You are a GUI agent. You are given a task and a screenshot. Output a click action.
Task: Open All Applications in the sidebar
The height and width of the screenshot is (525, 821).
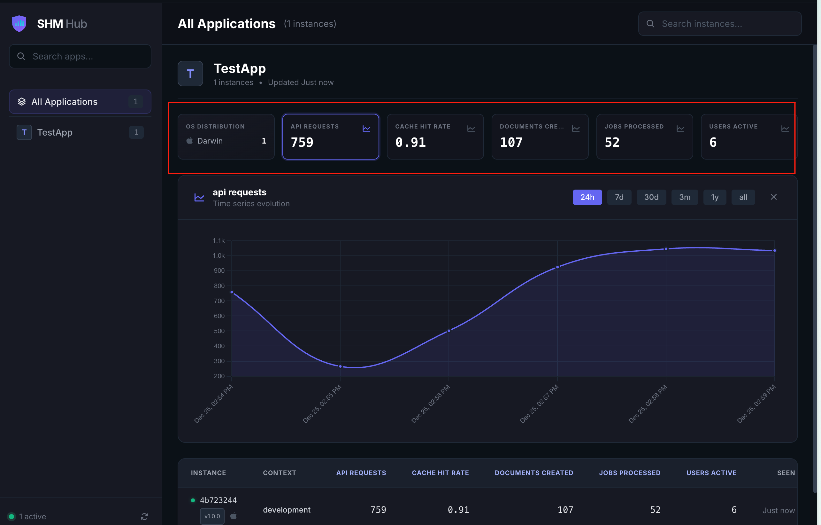coord(80,102)
